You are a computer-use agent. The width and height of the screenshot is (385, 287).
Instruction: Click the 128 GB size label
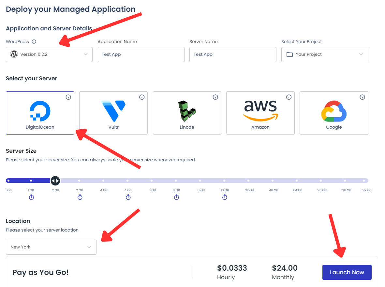[x=346, y=190]
